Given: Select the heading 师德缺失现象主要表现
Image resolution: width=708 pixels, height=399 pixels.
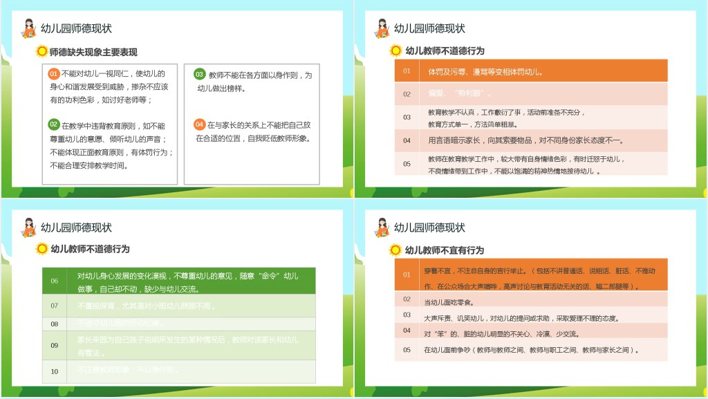Looking at the screenshot, I should (93, 53).
